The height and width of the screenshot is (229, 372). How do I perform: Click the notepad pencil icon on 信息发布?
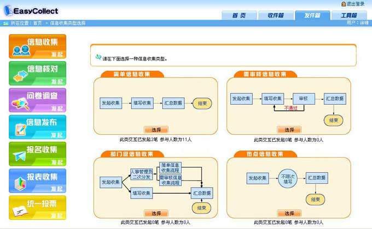(x=20, y=129)
